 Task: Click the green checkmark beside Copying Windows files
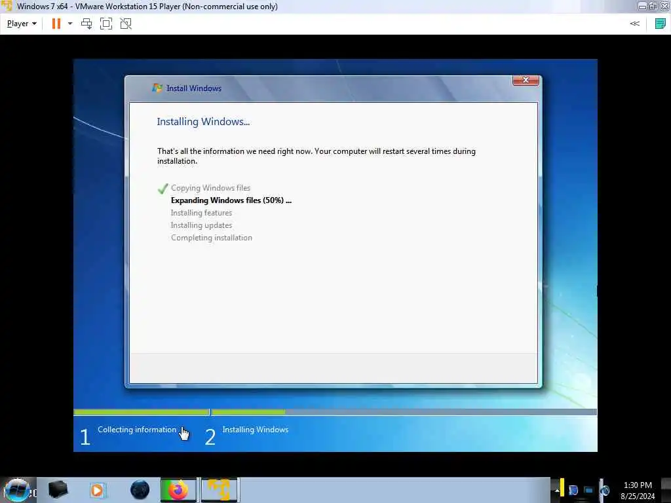click(163, 189)
